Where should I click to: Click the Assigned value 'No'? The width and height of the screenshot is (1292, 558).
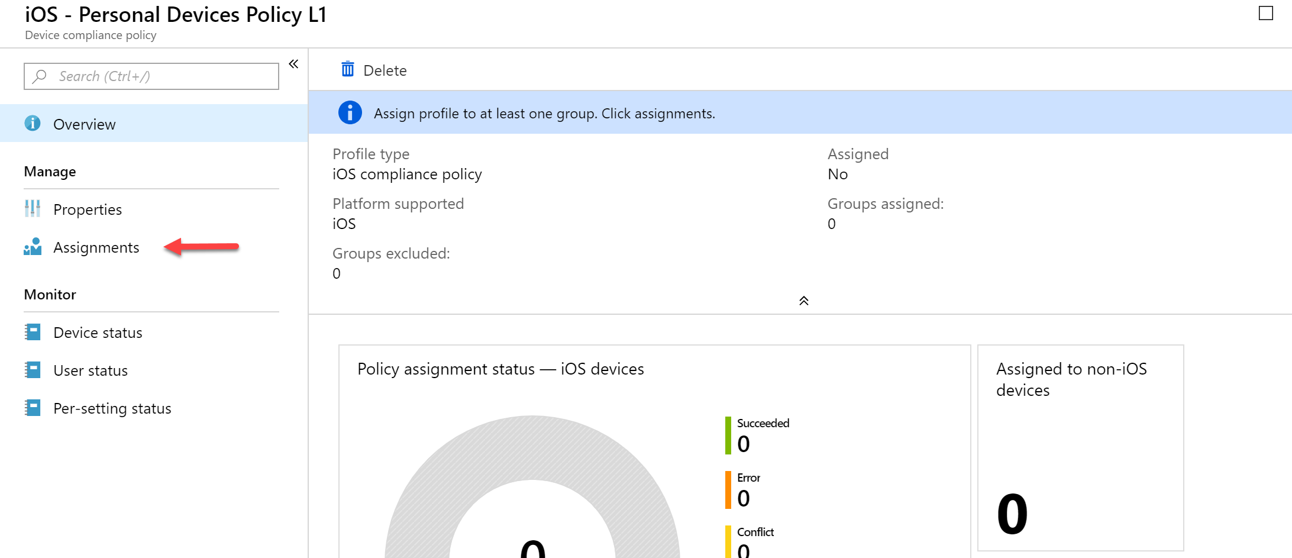838,174
